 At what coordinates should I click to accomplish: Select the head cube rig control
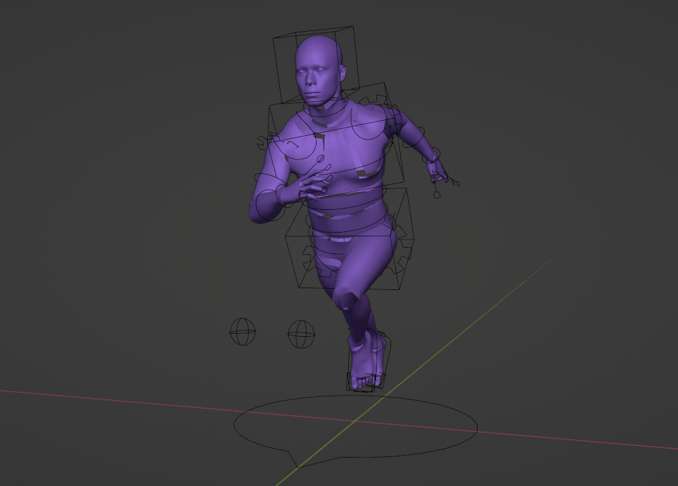(x=316, y=65)
